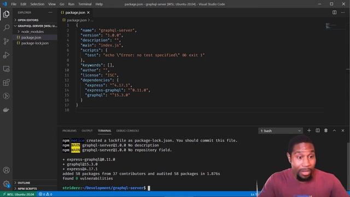Click the "keywords" key on line 9
This screenshot has height=197, width=350.
pyautogui.click(x=92, y=65)
